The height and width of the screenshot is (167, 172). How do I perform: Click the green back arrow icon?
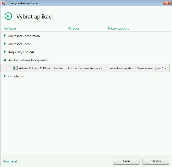[8, 16]
